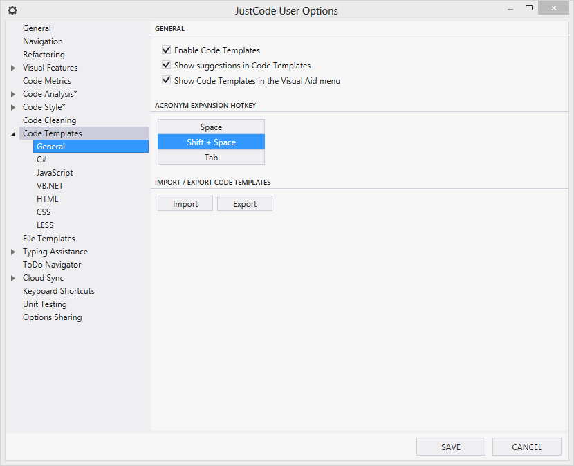The width and height of the screenshot is (574, 466).
Task: Cancel the options dialog
Action: pos(527,447)
